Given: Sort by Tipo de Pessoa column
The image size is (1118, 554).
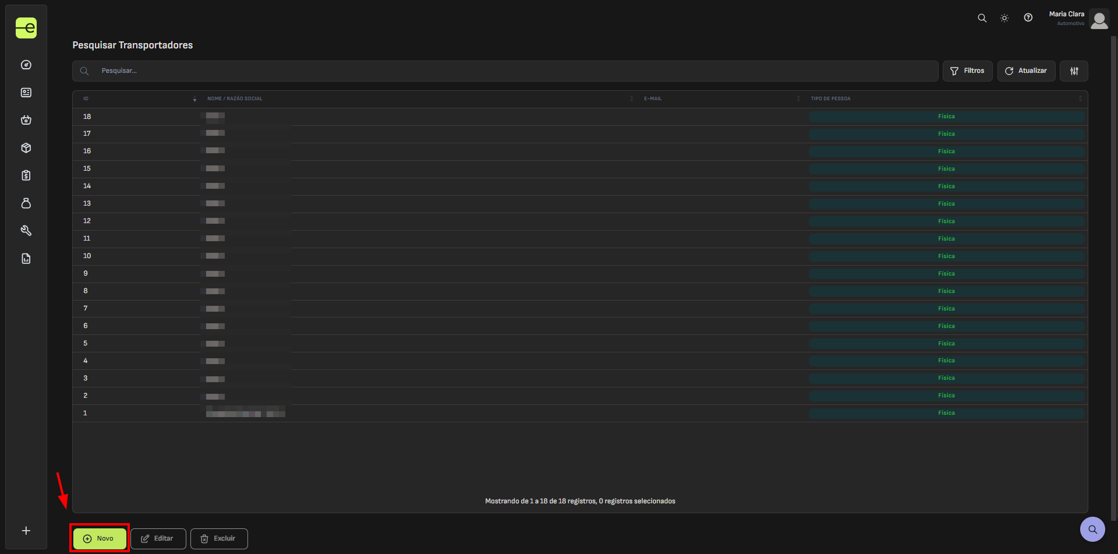Looking at the screenshot, I should [830, 99].
